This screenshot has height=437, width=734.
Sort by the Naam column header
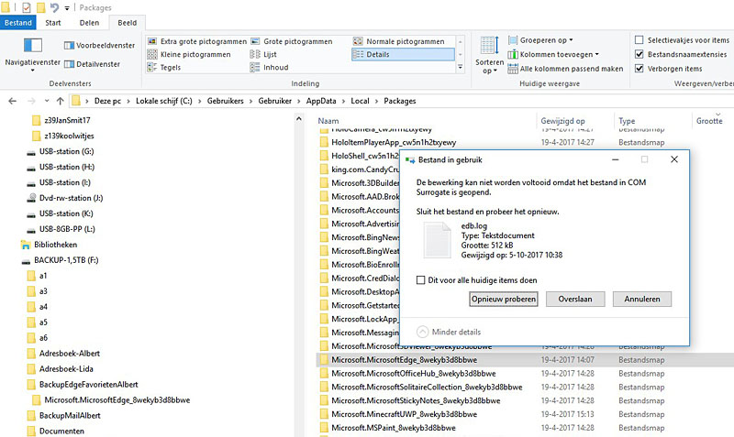click(x=328, y=121)
